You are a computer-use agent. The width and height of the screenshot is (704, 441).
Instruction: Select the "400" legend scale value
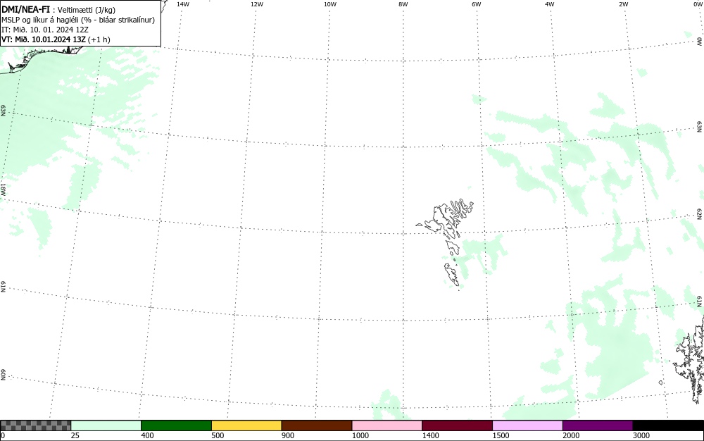[x=147, y=435]
